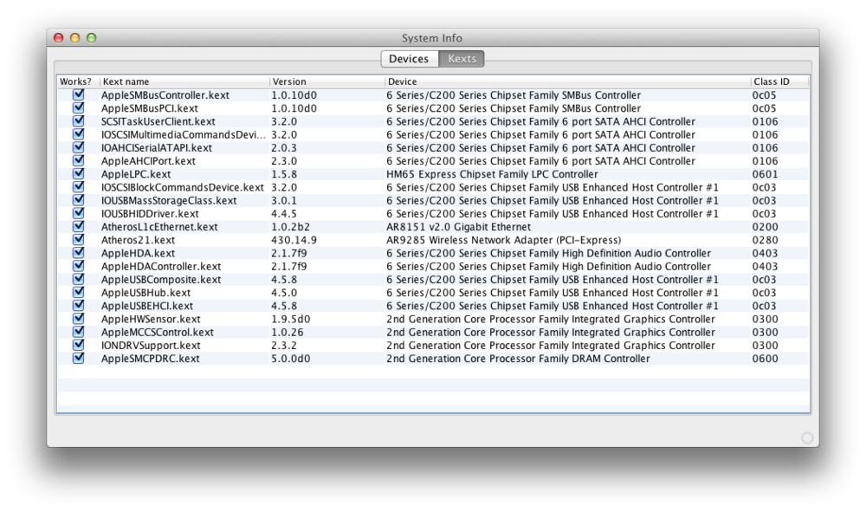
Task: Select the Kexts tab
Action: (462, 59)
